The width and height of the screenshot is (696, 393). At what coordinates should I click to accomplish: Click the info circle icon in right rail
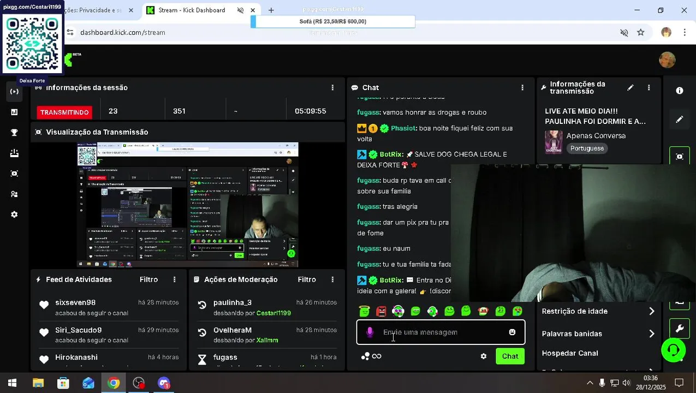pos(680,91)
